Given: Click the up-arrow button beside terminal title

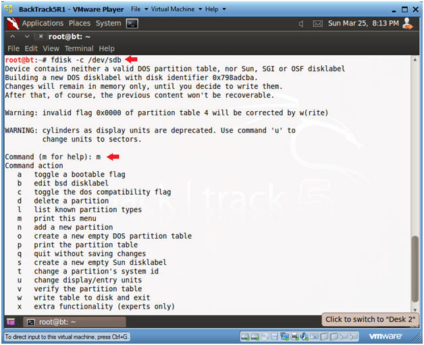Looking at the screenshot, I should pos(12,36).
